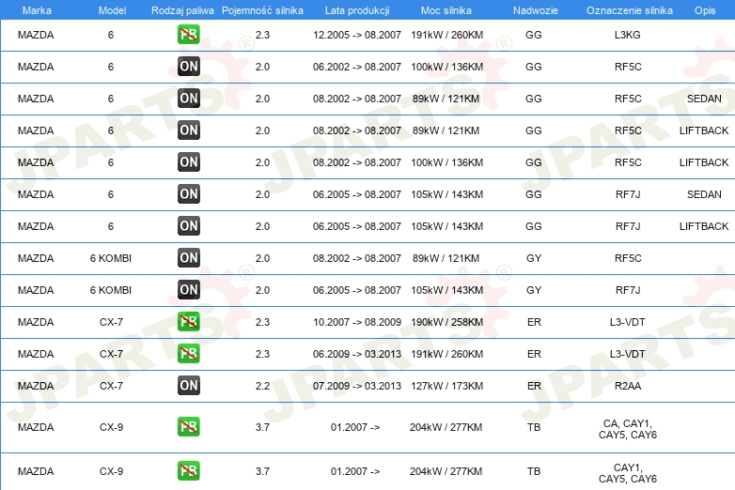Click the ON icon in the 6 KOMBI RF7J row

188,290
